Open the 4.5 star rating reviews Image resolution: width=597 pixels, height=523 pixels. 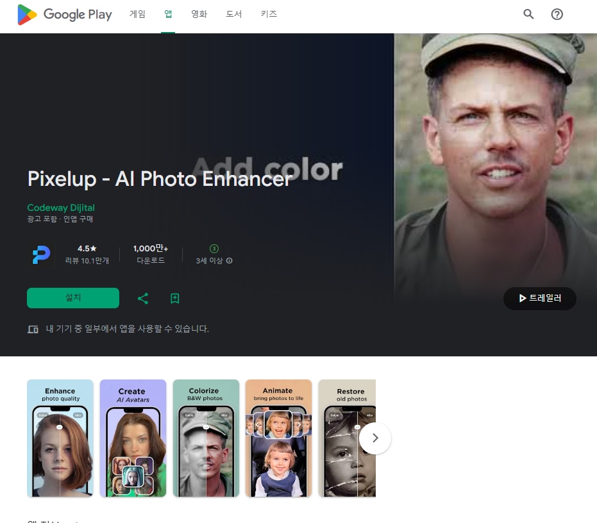click(87, 254)
